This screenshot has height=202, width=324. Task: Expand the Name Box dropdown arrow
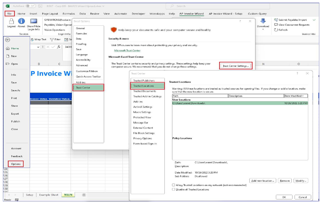coord(38,47)
